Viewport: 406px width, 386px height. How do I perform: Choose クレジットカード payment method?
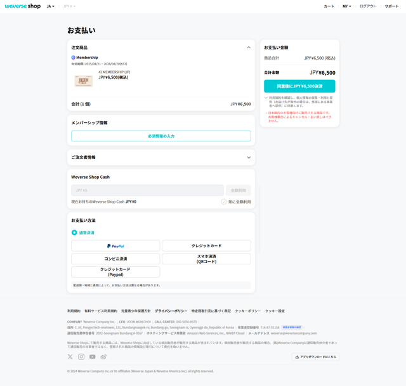(x=206, y=246)
